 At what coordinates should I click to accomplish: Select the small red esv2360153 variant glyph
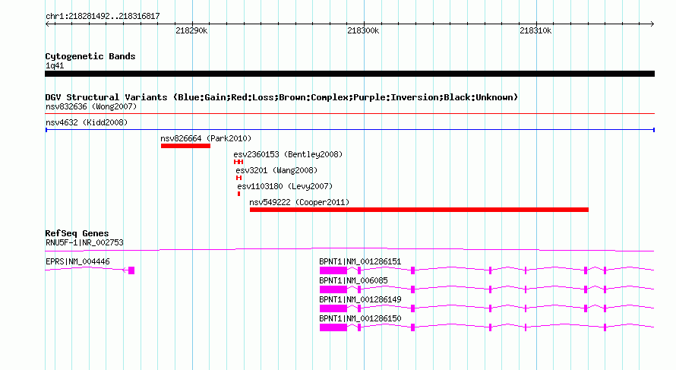click(238, 162)
